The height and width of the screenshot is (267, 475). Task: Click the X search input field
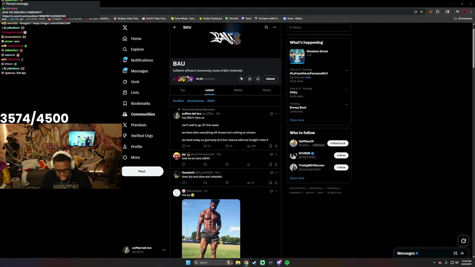[x=319, y=27]
